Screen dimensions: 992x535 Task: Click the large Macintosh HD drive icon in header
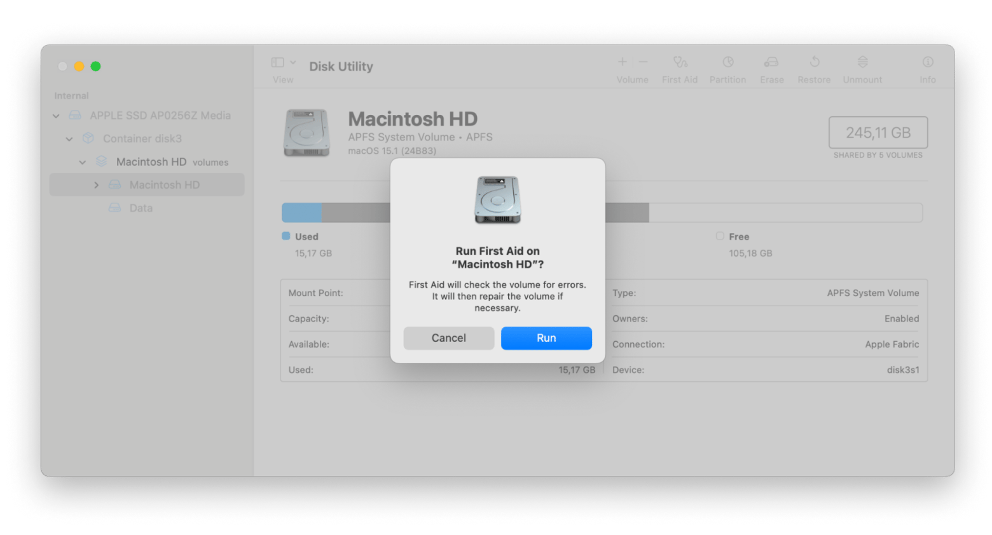[x=307, y=132]
